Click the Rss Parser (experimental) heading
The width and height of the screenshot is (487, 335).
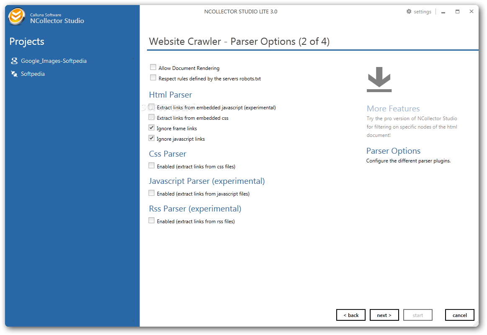195,209
